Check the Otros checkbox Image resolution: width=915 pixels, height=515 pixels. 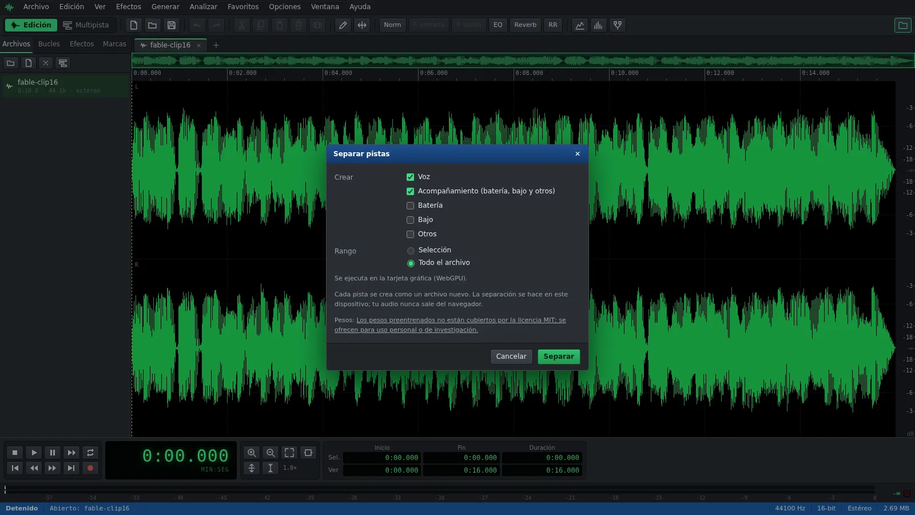click(x=410, y=234)
